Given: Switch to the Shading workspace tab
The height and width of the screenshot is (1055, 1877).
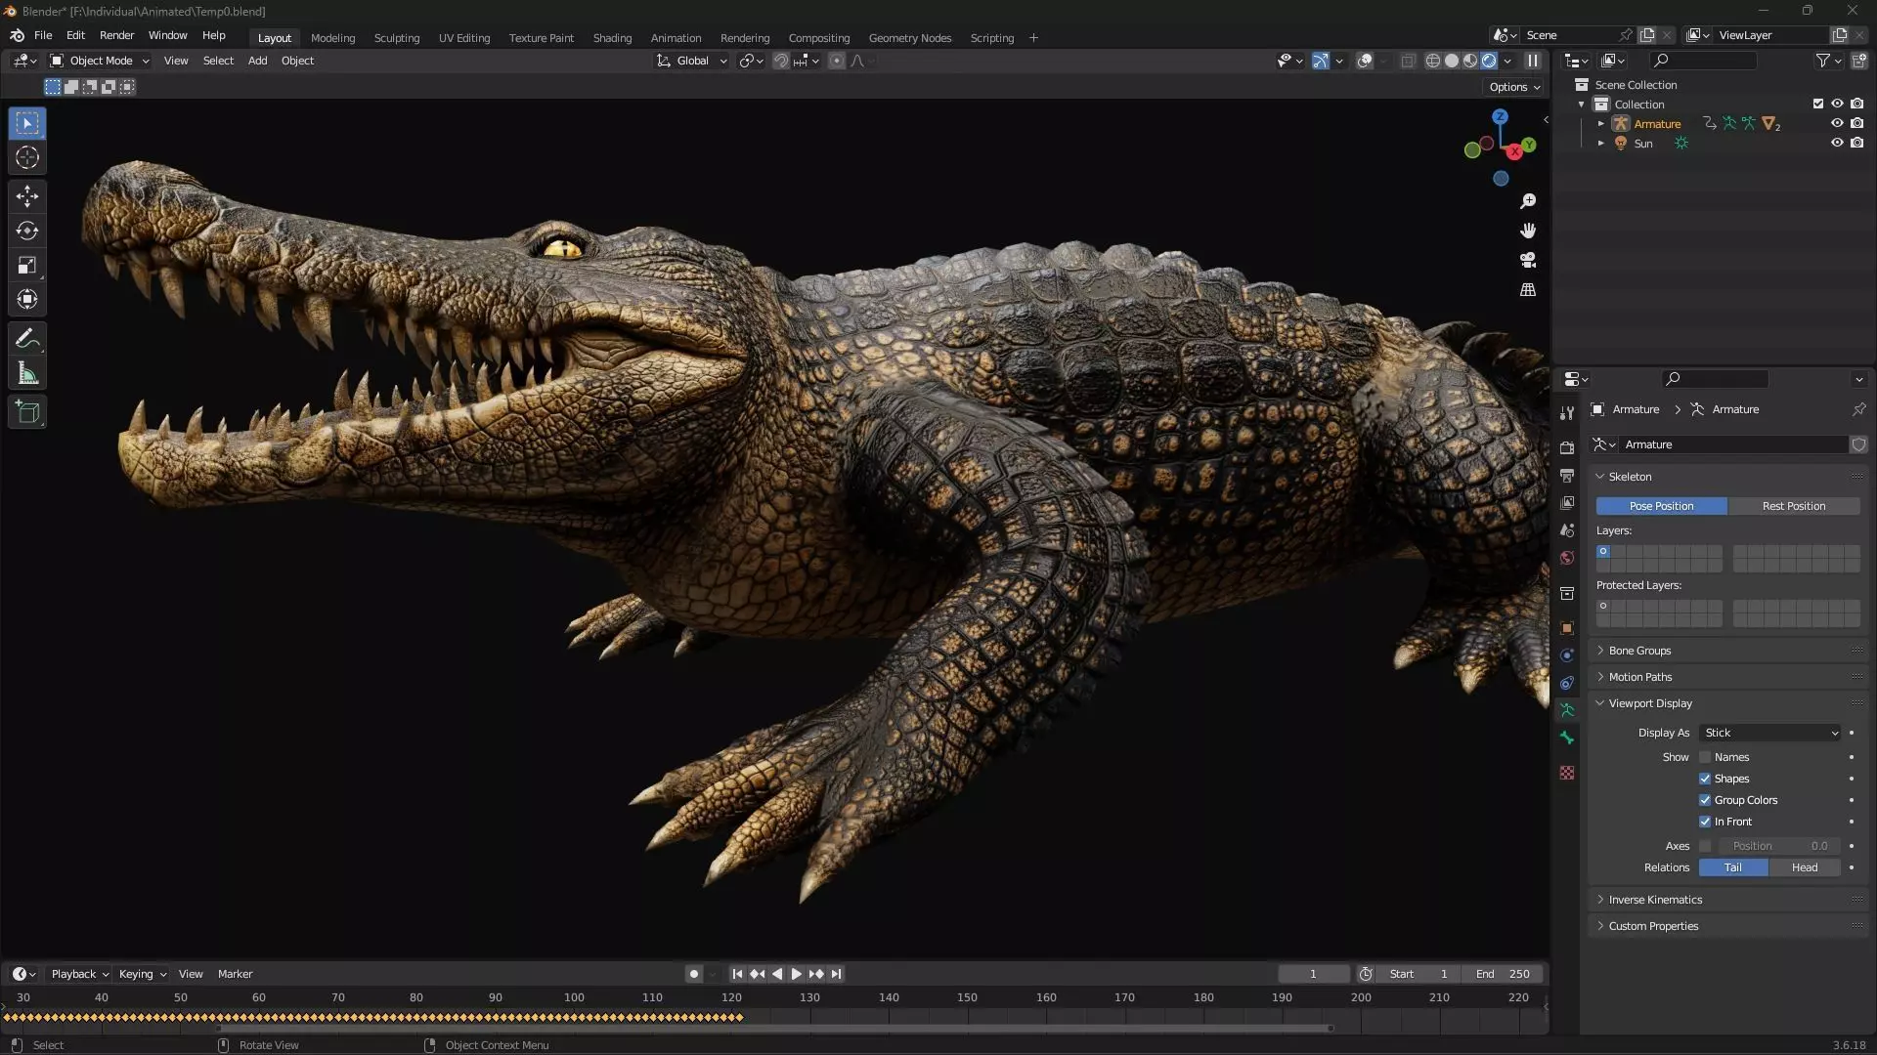Looking at the screenshot, I should click(x=612, y=38).
